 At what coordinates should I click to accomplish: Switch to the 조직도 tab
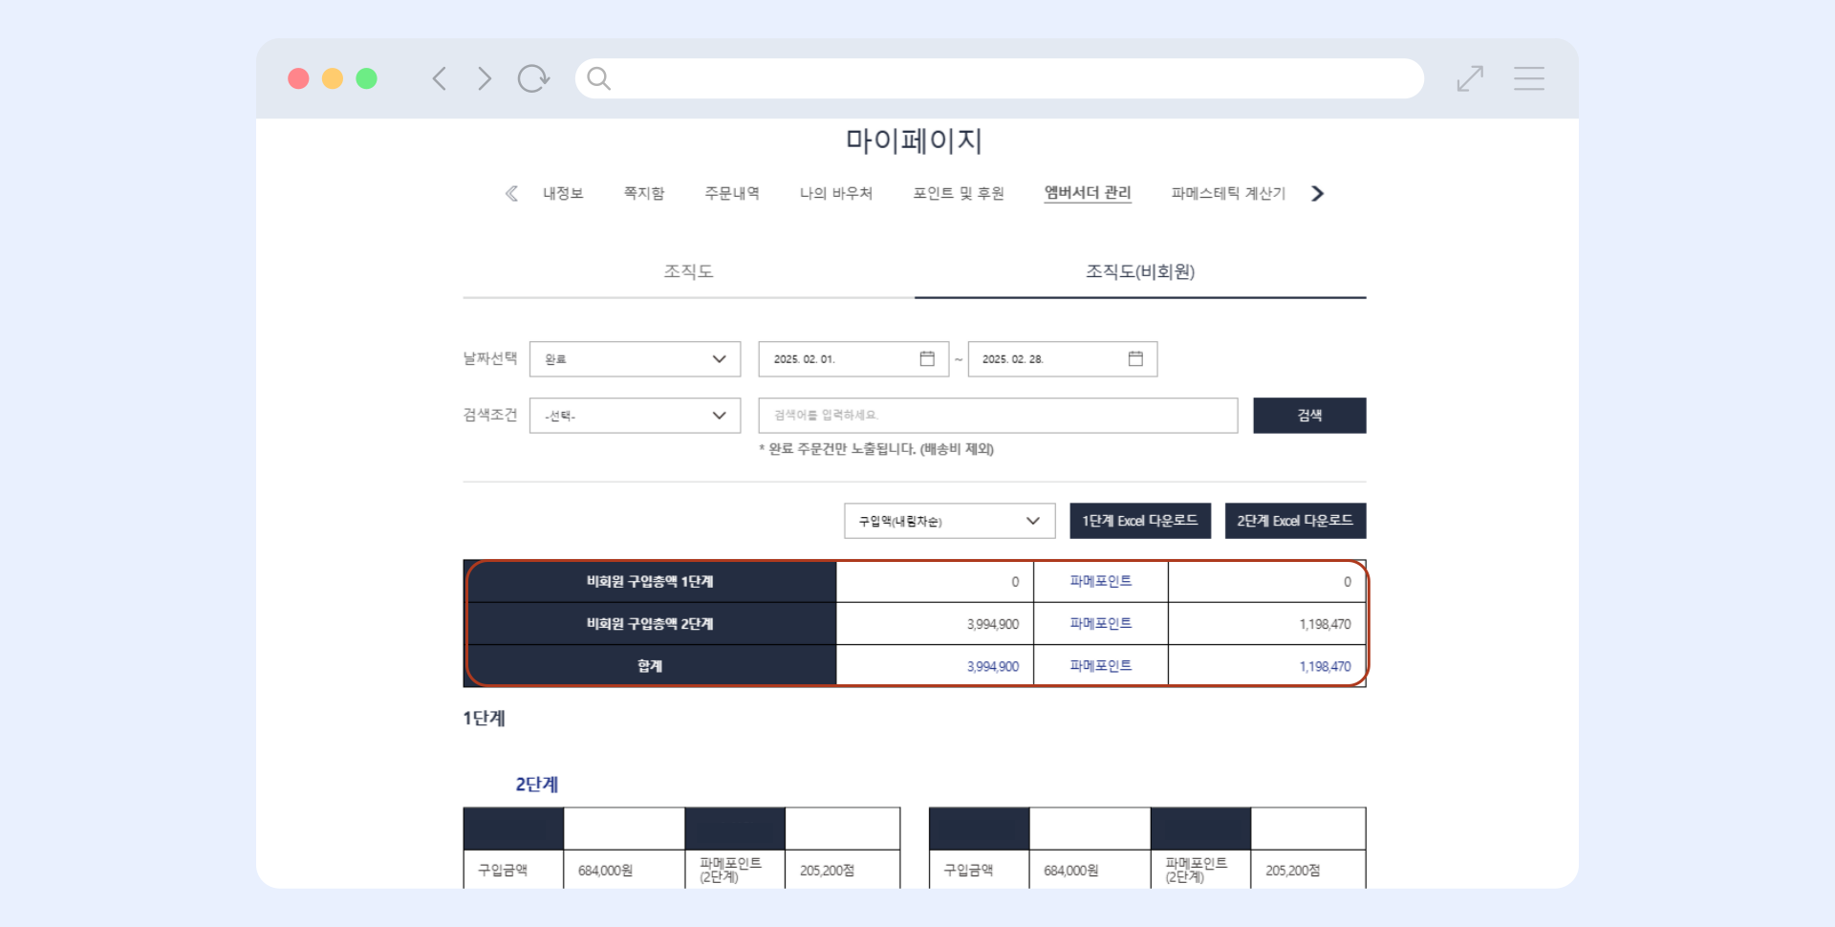pos(689,271)
